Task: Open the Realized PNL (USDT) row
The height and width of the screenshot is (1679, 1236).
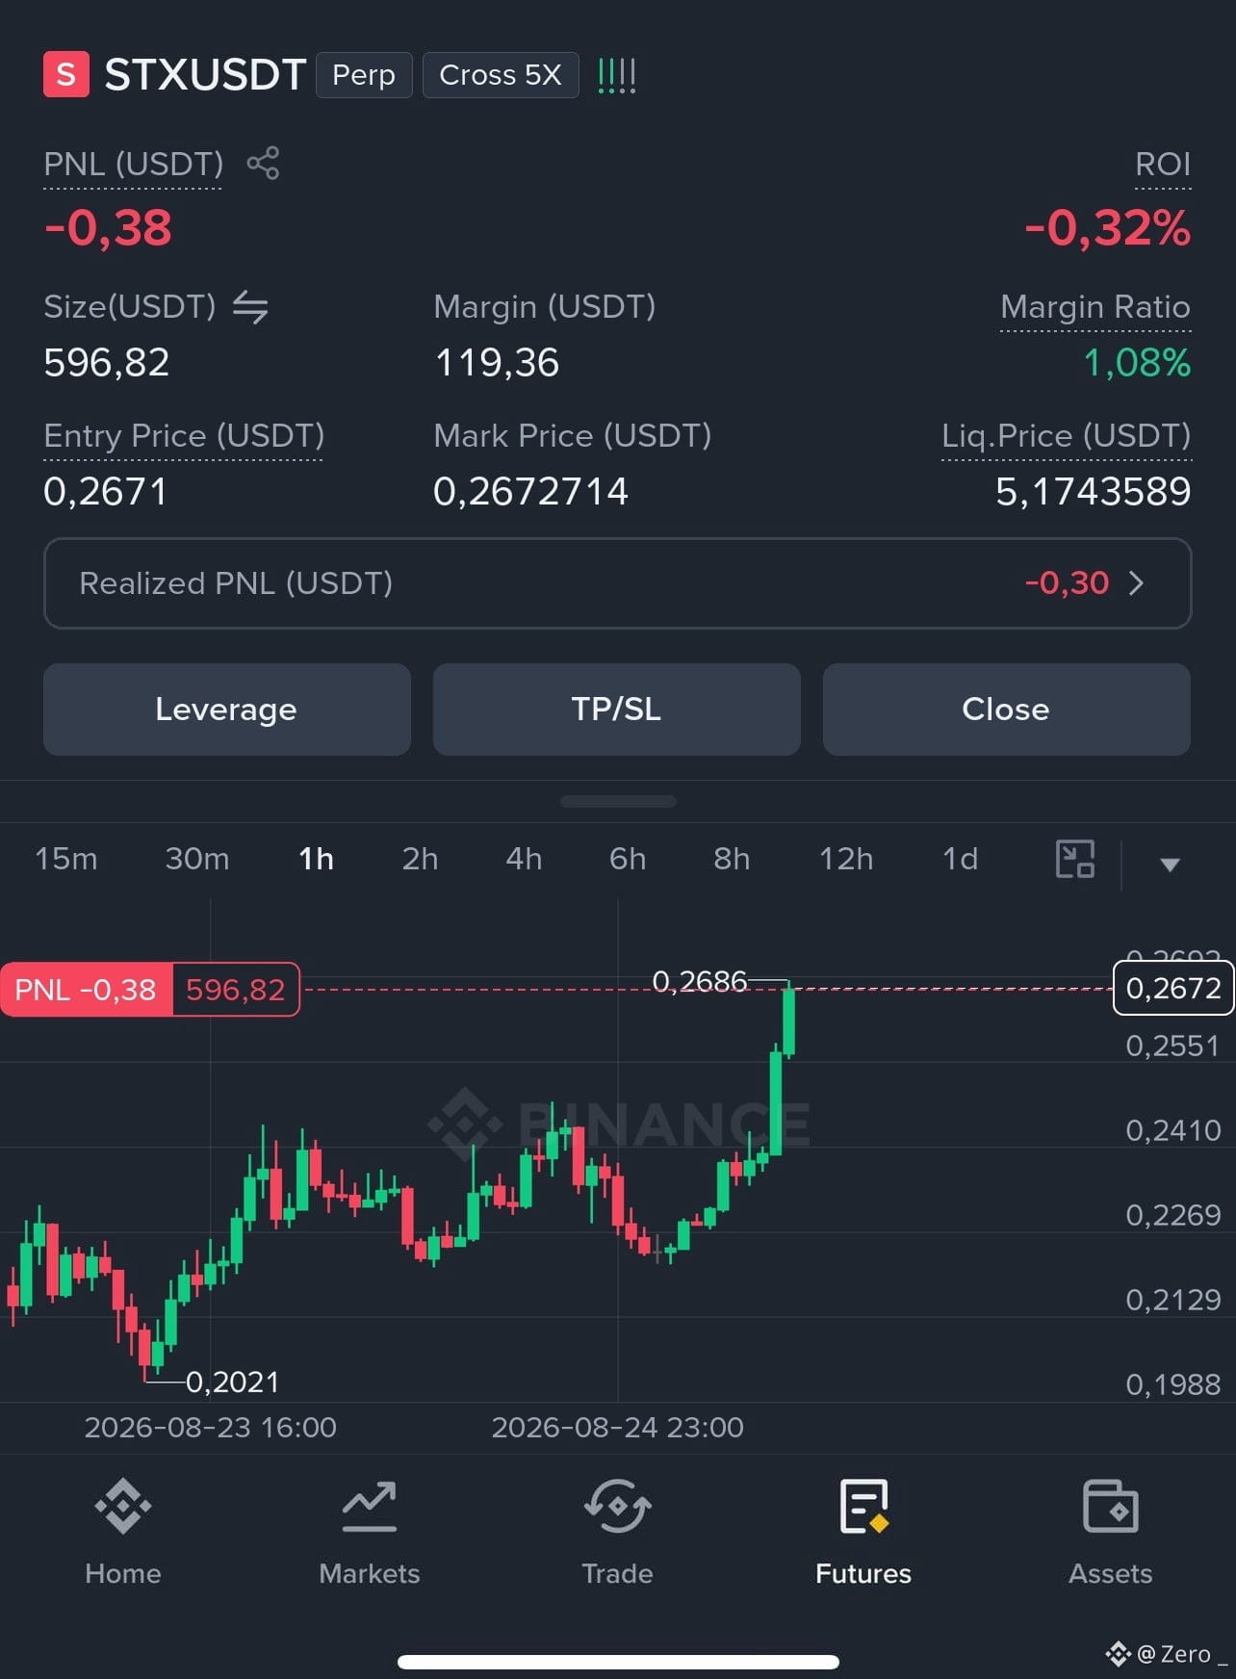Action: (618, 583)
